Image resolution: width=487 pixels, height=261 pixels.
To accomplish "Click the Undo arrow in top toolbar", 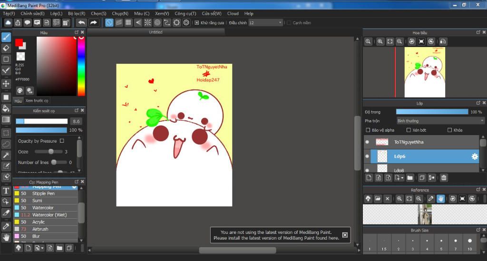I will [x=81, y=23].
